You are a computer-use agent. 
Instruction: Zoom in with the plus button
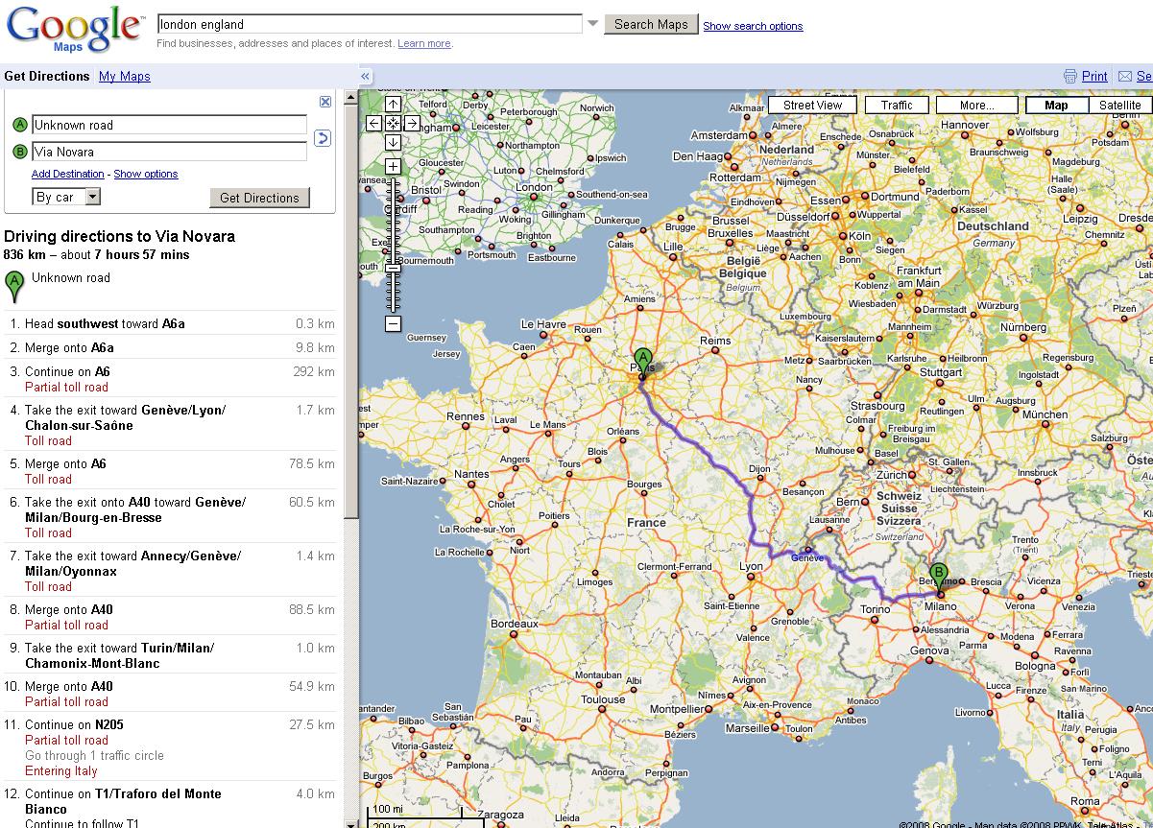point(393,167)
